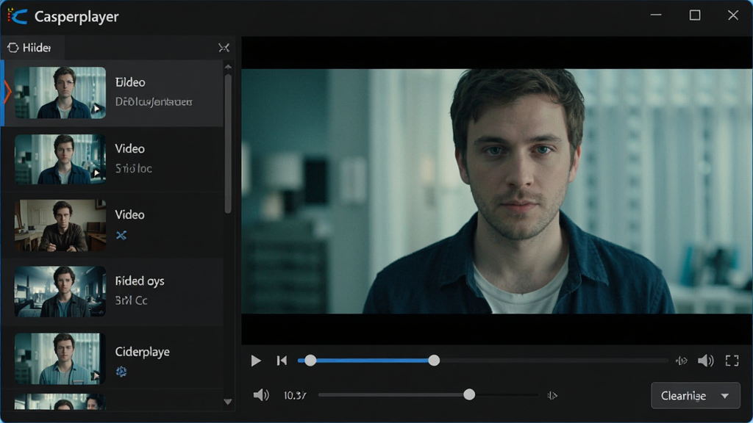Image resolution: width=753 pixels, height=423 pixels.
Task: Toggle the speaker icon beside fullscreen
Action: click(x=705, y=361)
